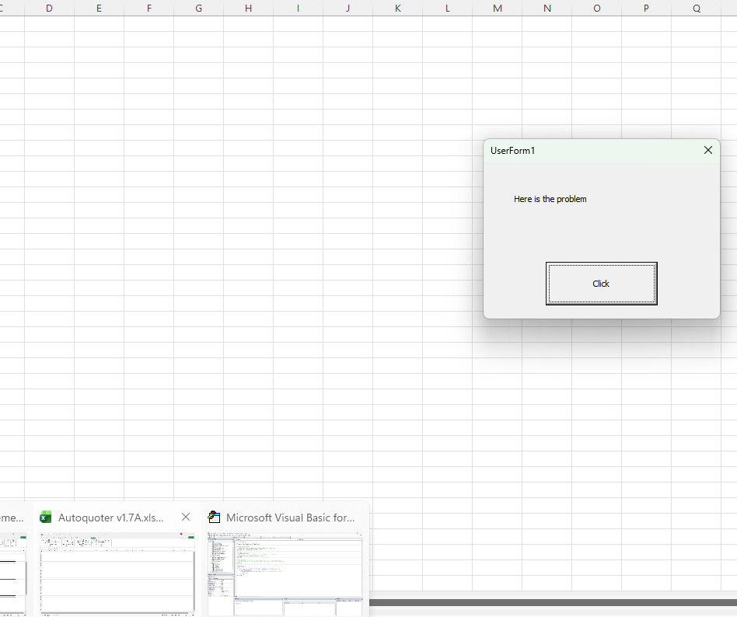The width and height of the screenshot is (737, 617).
Task: Select column N header
Action: click(547, 8)
